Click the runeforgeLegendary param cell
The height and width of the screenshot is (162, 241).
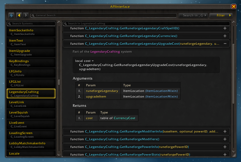click(102, 91)
